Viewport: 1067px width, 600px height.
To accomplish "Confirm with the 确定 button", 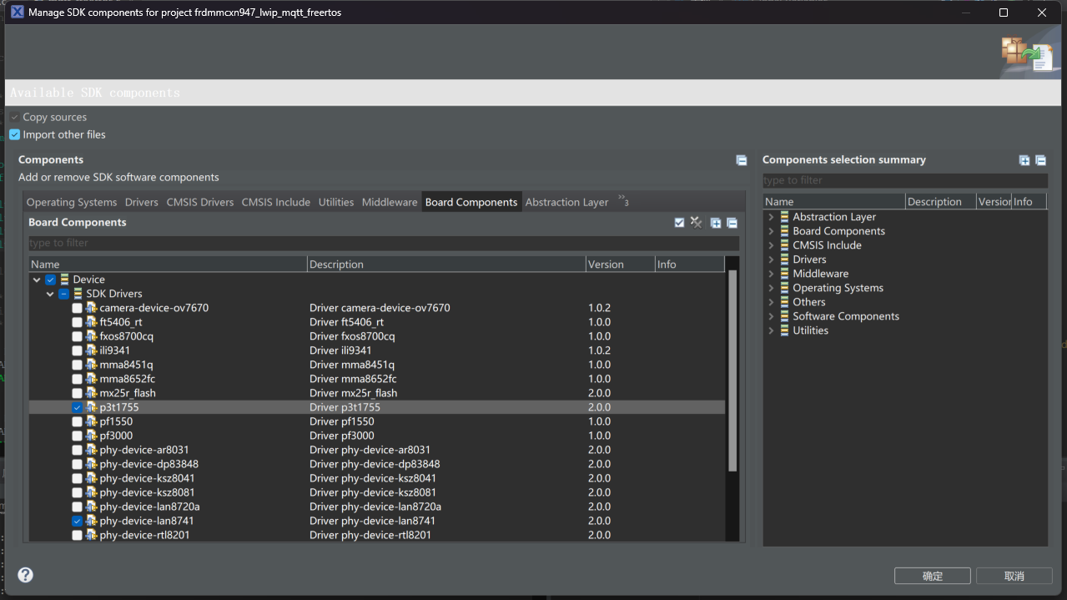I will 932,576.
